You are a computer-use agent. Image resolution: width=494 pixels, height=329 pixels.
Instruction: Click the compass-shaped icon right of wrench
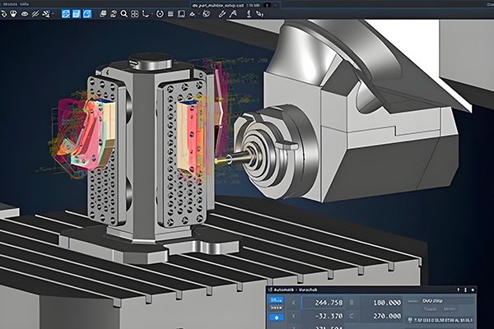233,14
